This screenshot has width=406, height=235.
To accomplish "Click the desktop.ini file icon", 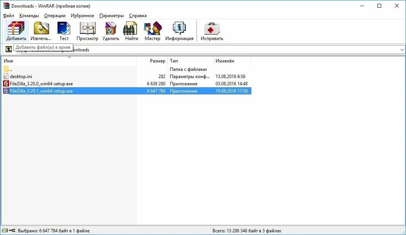I will point(6,76).
